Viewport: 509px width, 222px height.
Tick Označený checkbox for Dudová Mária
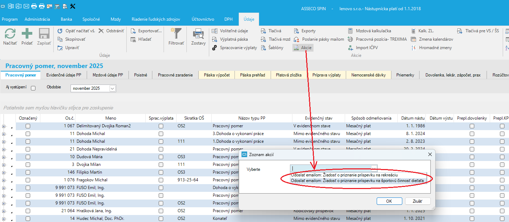coord(28,157)
